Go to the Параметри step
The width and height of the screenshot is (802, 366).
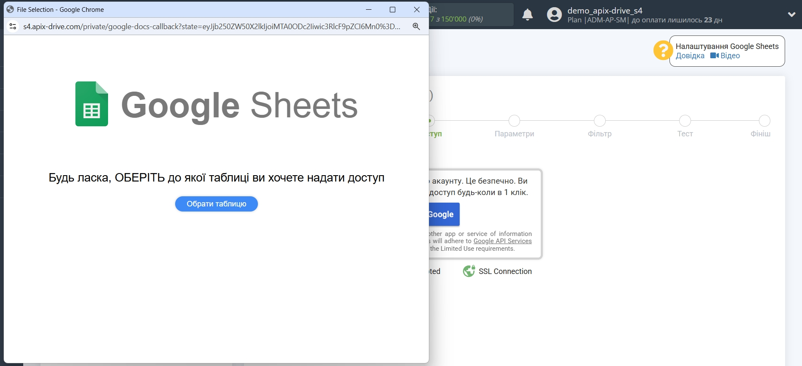pyautogui.click(x=514, y=134)
